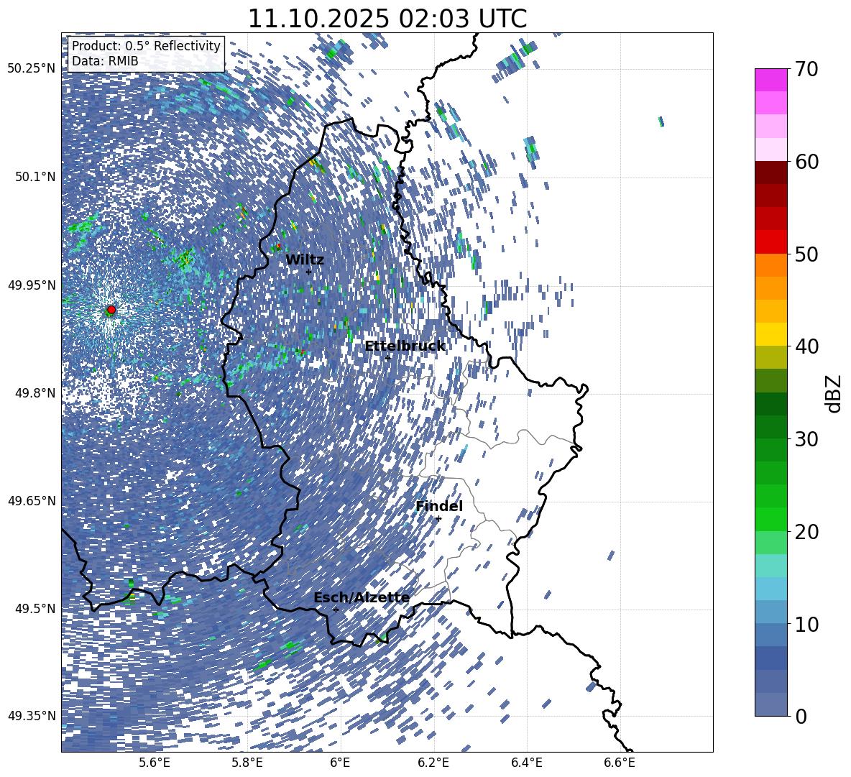Click the 50 value on the colorbar

point(806,254)
